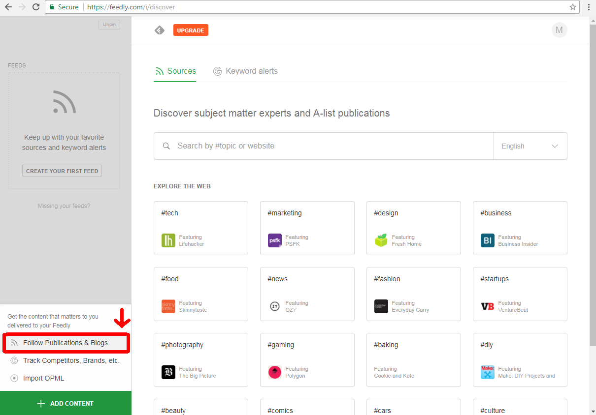Open the English language dropdown
Viewport: 596px width, 415px height.
(530, 146)
